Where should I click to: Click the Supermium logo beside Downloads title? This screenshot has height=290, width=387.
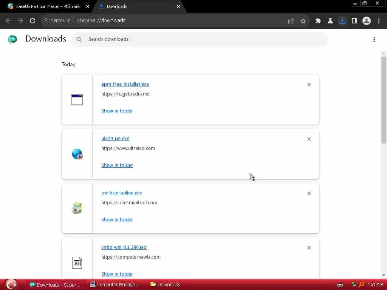pyautogui.click(x=12, y=39)
